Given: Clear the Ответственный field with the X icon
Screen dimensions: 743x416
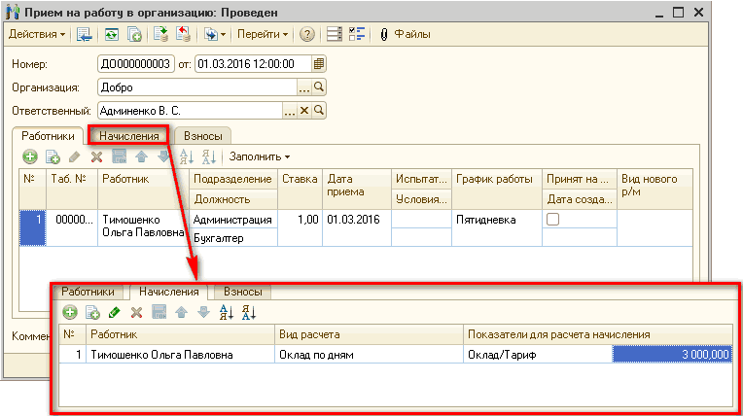Looking at the screenshot, I should 304,111.
